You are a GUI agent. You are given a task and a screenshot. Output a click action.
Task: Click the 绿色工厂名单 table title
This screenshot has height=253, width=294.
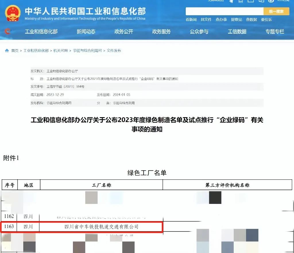click(x=147, y=173)
